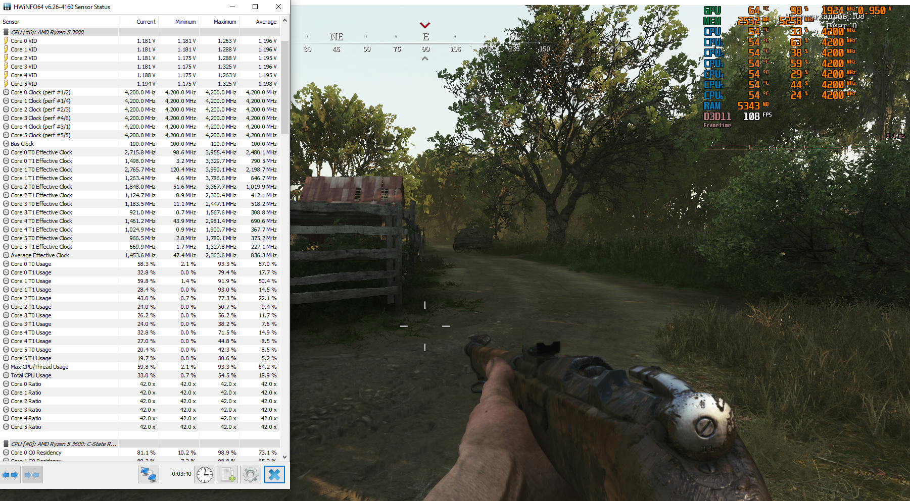Open the remote network monitoring icon
This screenshot has width=910, height=501.
pos(149,475)
